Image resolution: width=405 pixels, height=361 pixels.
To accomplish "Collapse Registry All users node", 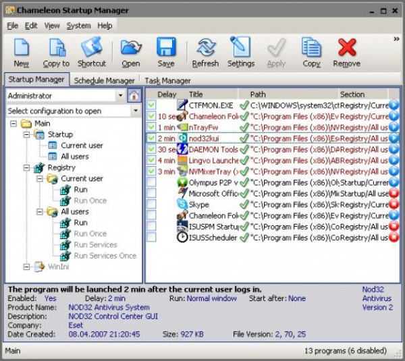I will [x=40, y=212].
